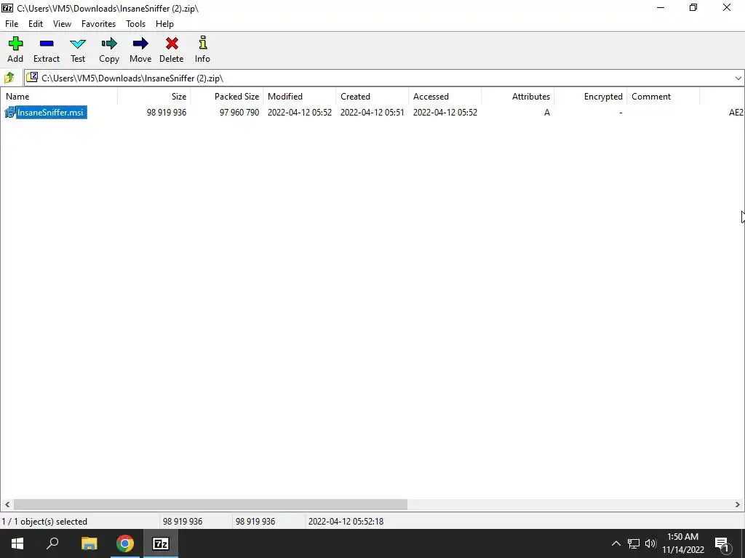Screen dimensions: 745x558
Task: Open the Favorites menu
Action: click(x=98, y=24)
